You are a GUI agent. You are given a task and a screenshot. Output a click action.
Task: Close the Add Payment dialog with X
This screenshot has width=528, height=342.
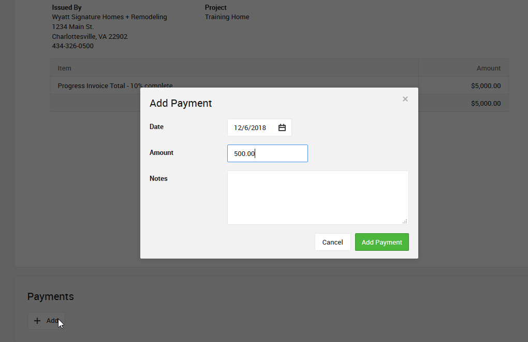pyautogui.click(x=405, y=99)
